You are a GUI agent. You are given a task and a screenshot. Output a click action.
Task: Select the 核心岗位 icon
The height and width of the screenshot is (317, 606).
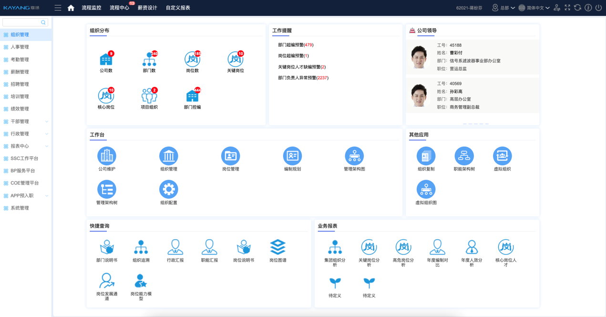[x=106, y=96]
